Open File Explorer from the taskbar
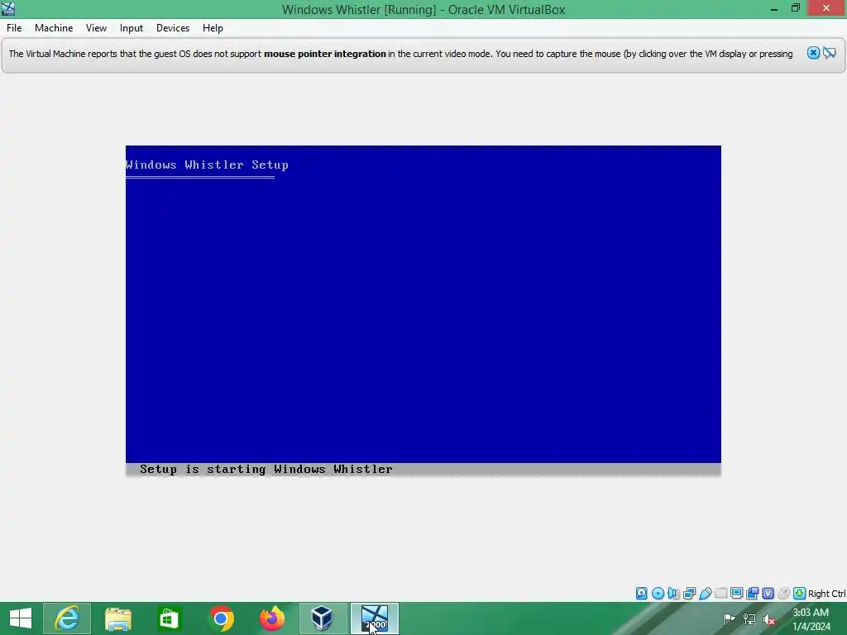Image resolution: width=847 pixels, height=635 pixels. (x=117, y=618)
